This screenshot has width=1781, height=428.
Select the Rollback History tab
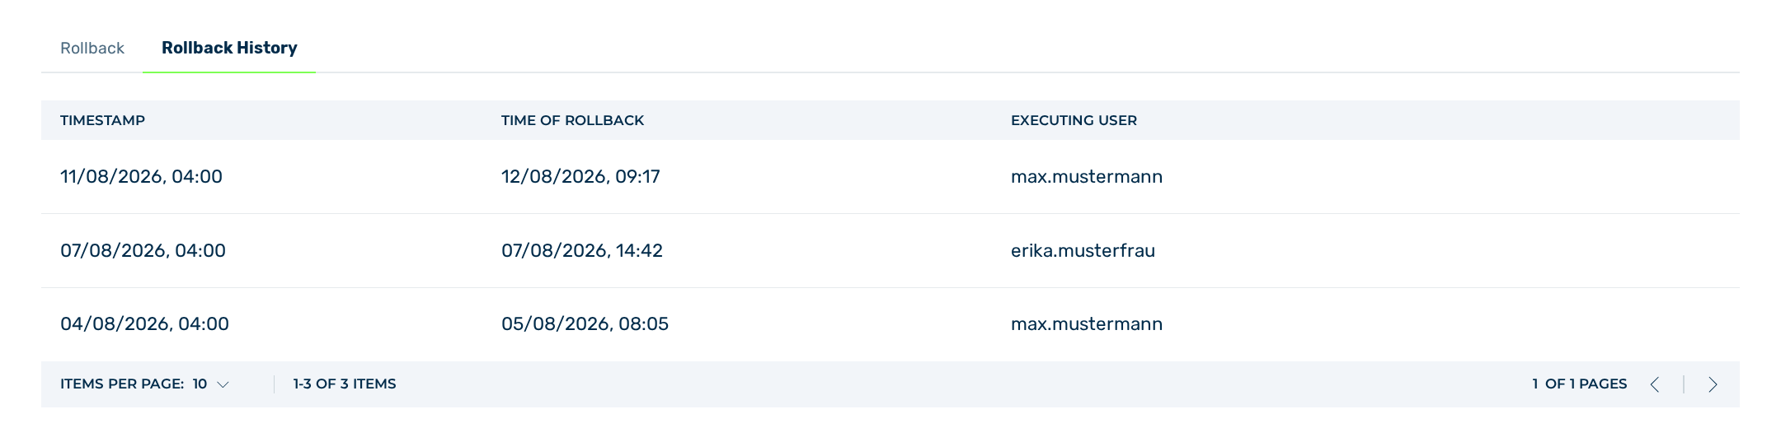tap(229, 48)
